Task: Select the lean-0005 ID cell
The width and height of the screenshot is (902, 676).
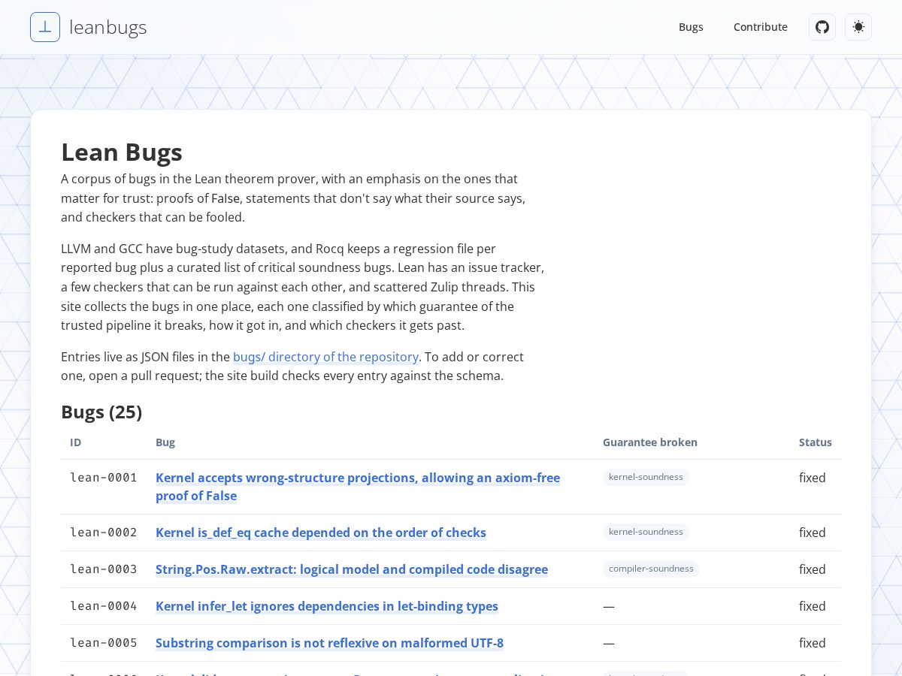Action: click(104, 643)
